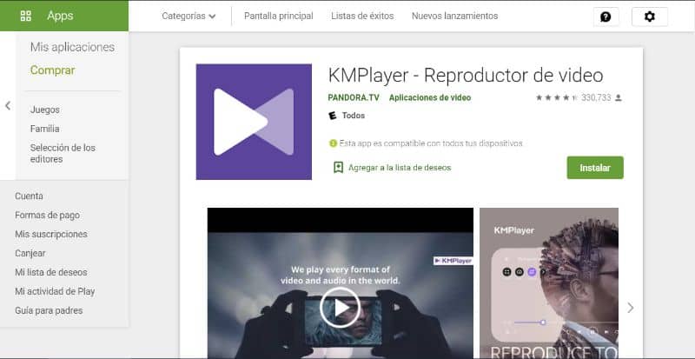Click the Todos content rating label
This screenshot has height=359, width=695.
coord(354,116)
